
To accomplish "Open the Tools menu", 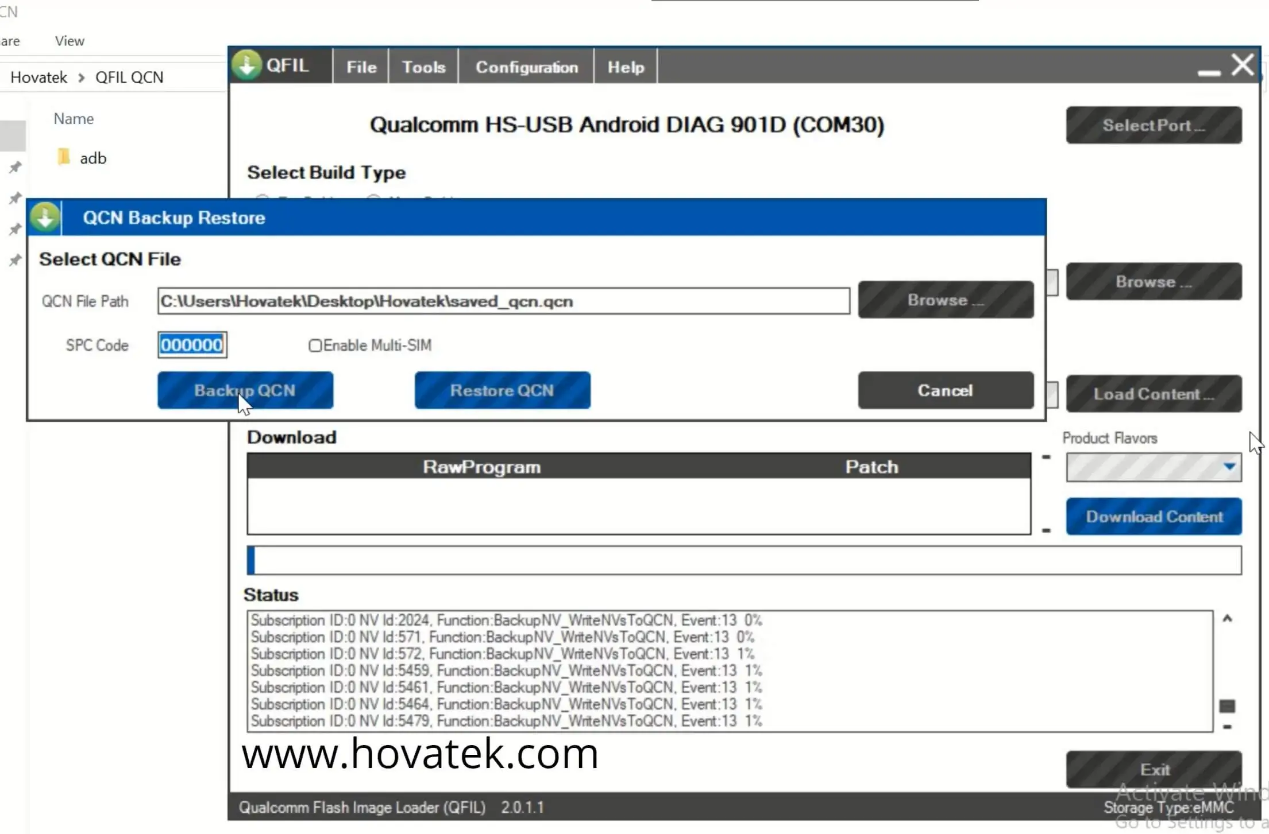I will click(423, 67).
